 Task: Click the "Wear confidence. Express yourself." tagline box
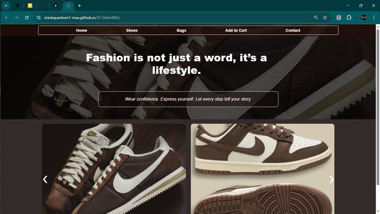188,99
